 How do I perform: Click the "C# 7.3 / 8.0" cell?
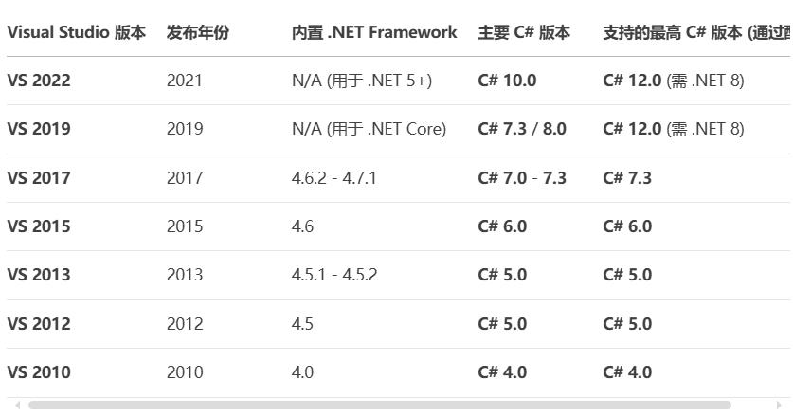coord(522,129)
